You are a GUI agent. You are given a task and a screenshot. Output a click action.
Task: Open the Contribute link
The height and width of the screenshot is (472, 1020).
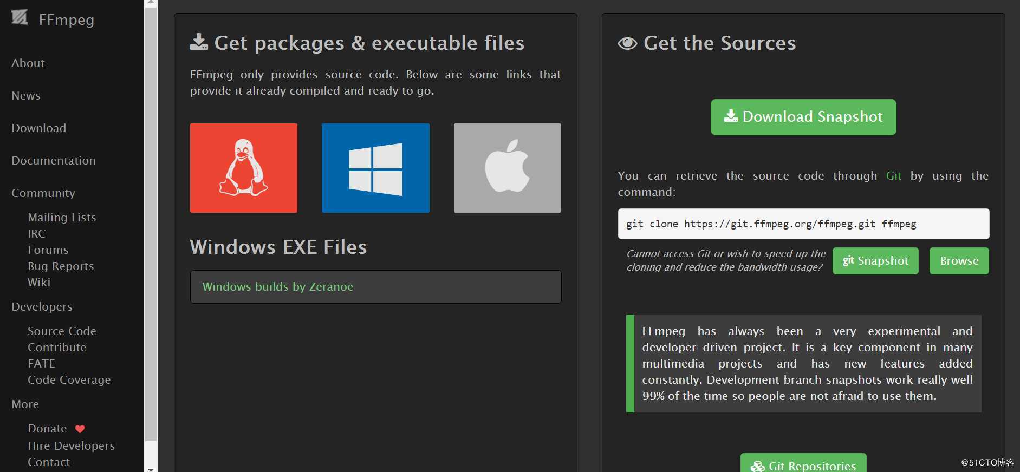[57, 347]
